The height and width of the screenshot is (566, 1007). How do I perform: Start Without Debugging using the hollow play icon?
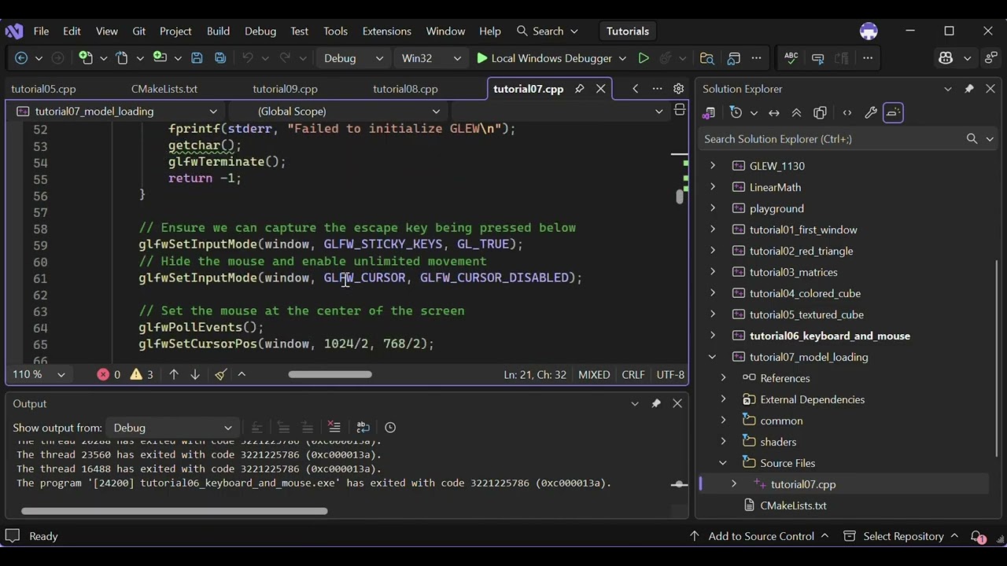(643, 58)
